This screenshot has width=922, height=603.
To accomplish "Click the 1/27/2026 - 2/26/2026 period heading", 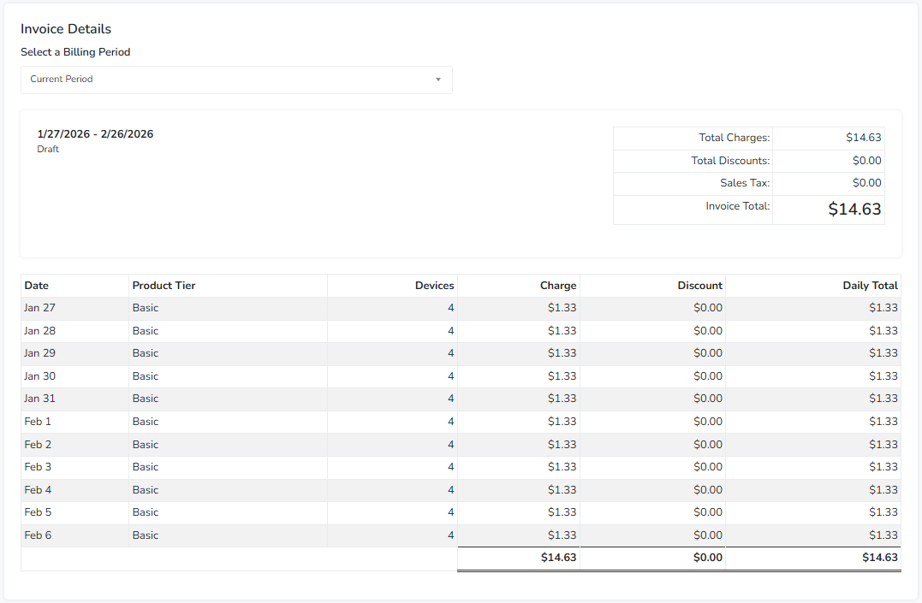I will pyautogui.click(x=95, y=134).
